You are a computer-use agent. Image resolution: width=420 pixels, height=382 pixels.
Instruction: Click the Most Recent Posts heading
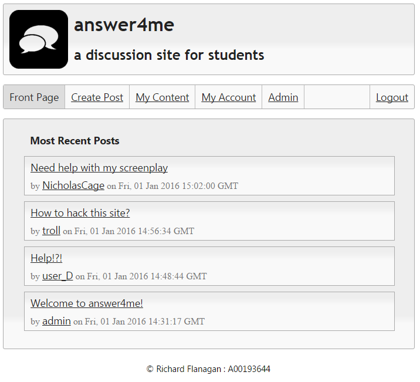[x=74, y=141]
